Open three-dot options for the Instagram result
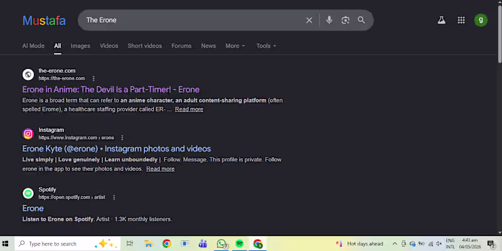This screenshot has width=502, height=251. click(x=122, y=138)
